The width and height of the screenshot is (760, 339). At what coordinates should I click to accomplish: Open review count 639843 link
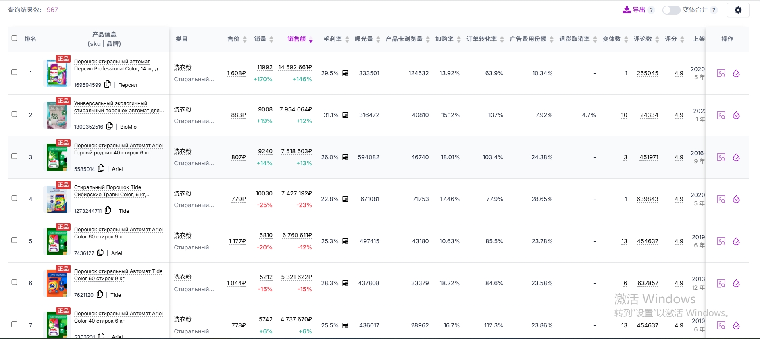tap(648, 199)
